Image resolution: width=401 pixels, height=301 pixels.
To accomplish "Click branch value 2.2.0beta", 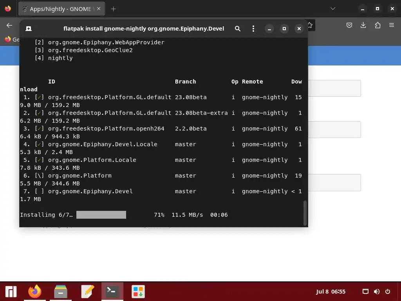I will coord(191,129).
